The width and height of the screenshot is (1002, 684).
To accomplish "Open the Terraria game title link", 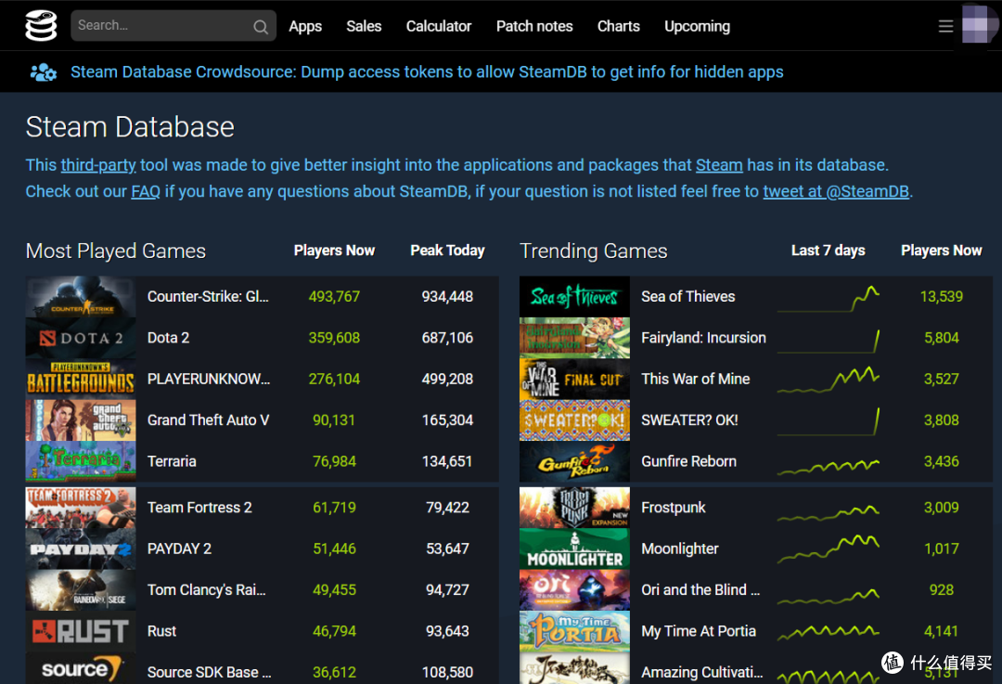I will click(x=172, y=461).
